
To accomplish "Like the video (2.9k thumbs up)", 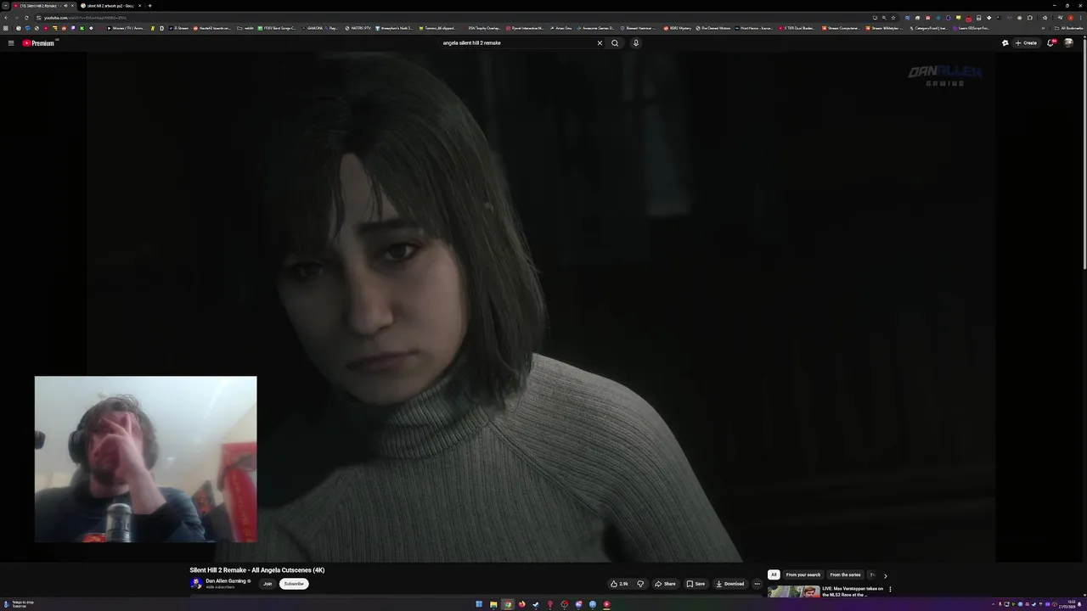I will click(x=620, y=584).
